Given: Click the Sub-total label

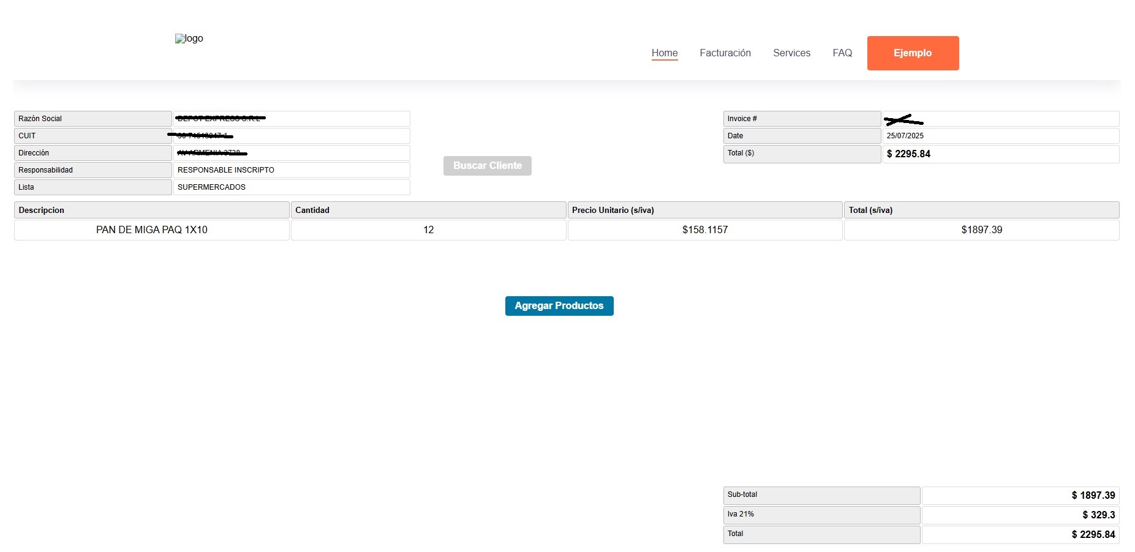Looking at the screenshot, I should [822, 496].
